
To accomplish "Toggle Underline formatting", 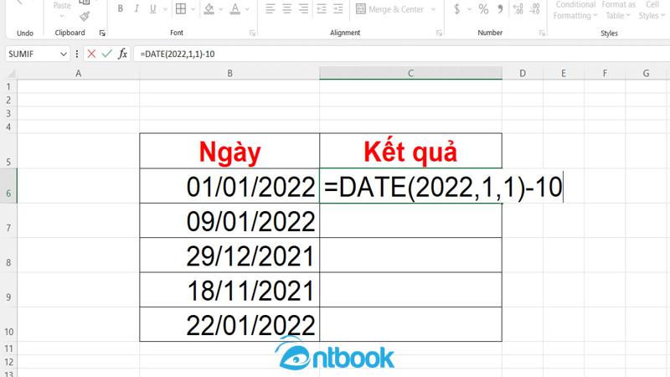I will [153, 8].
